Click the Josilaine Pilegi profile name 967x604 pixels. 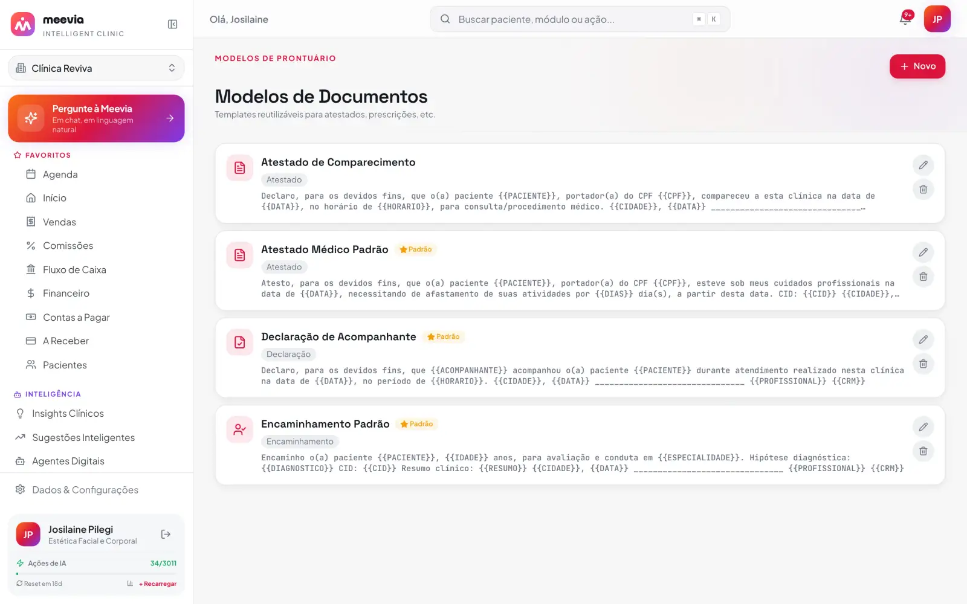click(x=81, y=530)
